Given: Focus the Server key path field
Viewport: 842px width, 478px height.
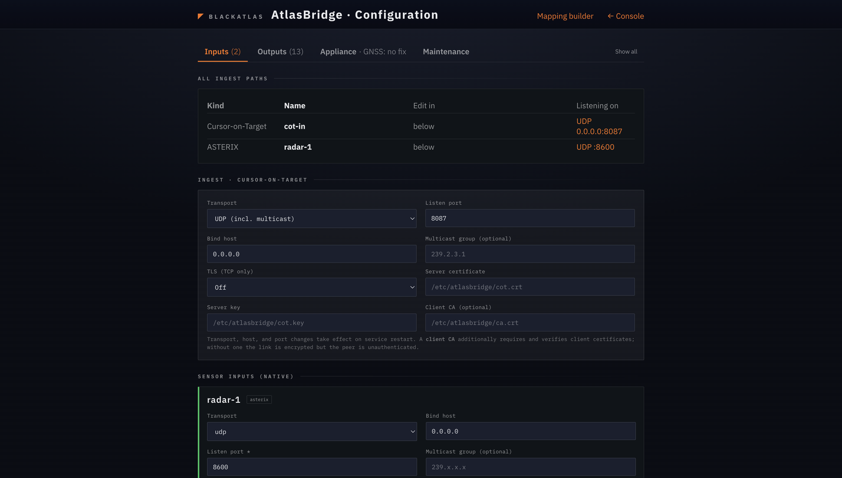Looking at the screenshot, I should 312,323.
